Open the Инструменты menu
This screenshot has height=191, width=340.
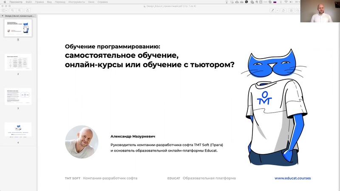click(76, 2)
